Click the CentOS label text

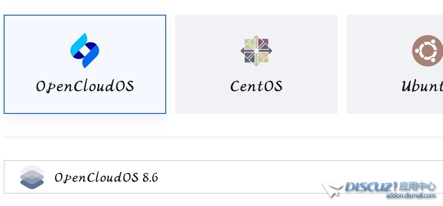[256, 86]
